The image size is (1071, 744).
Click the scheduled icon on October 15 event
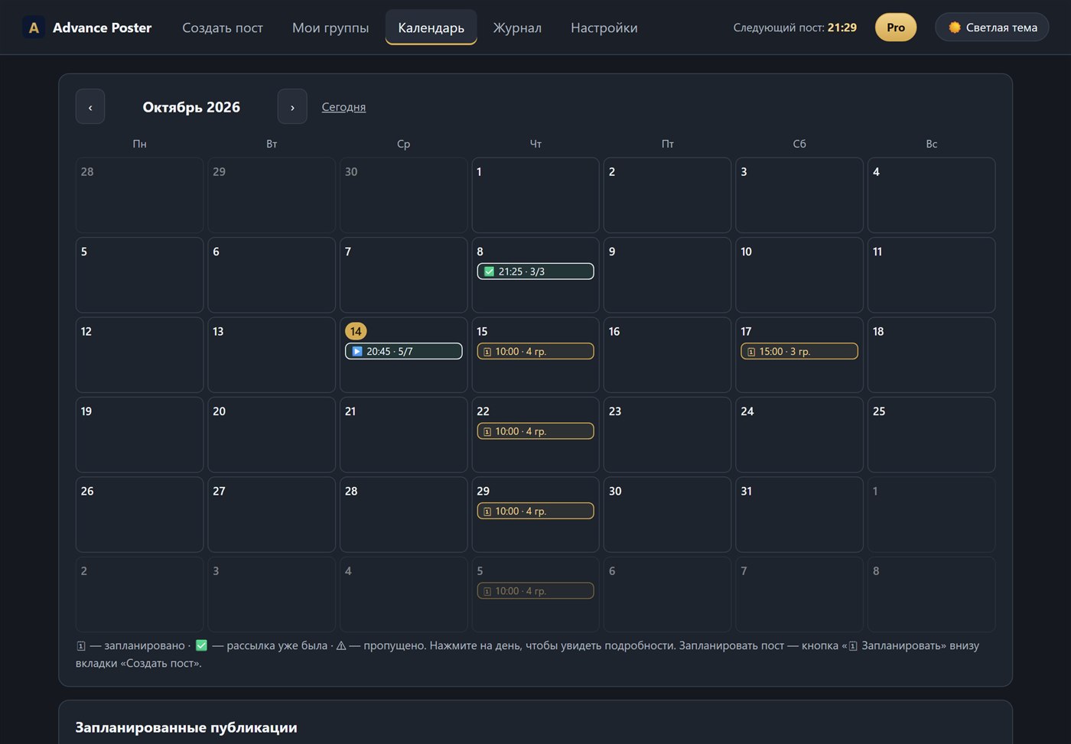click(487, 352)
